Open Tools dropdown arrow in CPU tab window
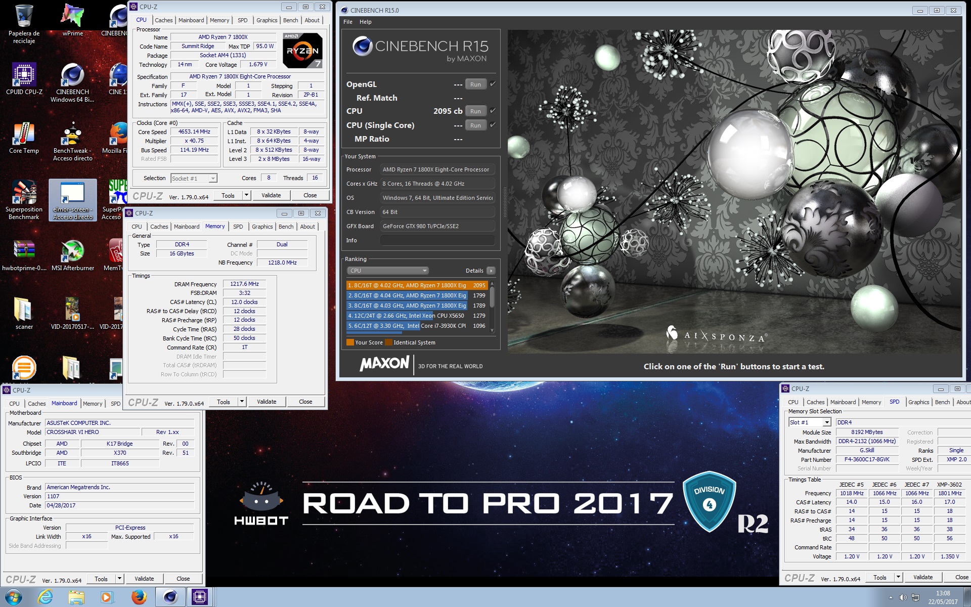 click(246, 195)
